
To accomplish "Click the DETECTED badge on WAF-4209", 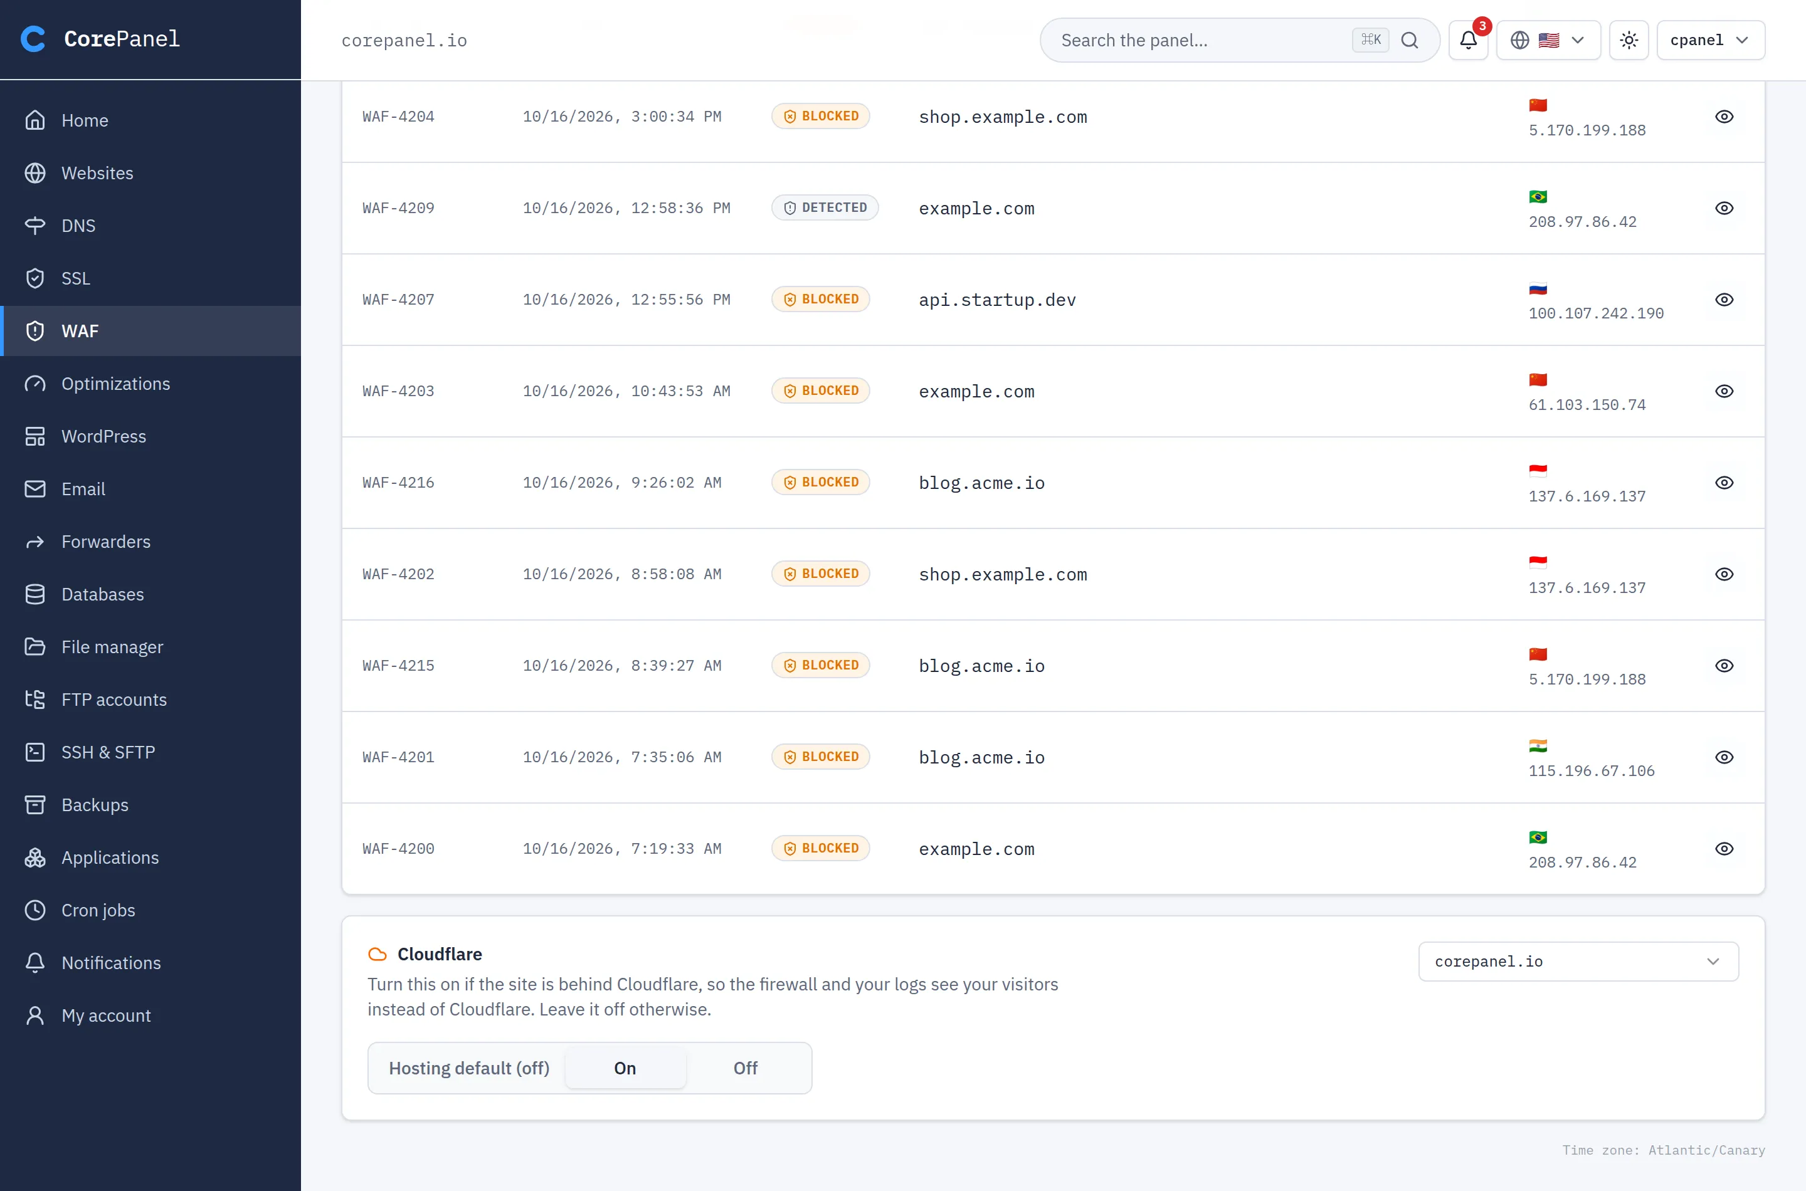I will click(825, 208).
